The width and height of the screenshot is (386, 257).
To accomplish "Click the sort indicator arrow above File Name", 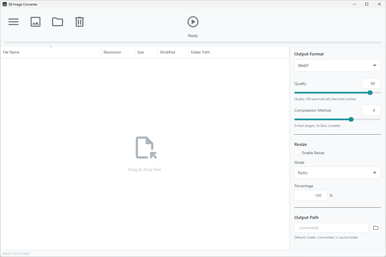I will 51,47.
